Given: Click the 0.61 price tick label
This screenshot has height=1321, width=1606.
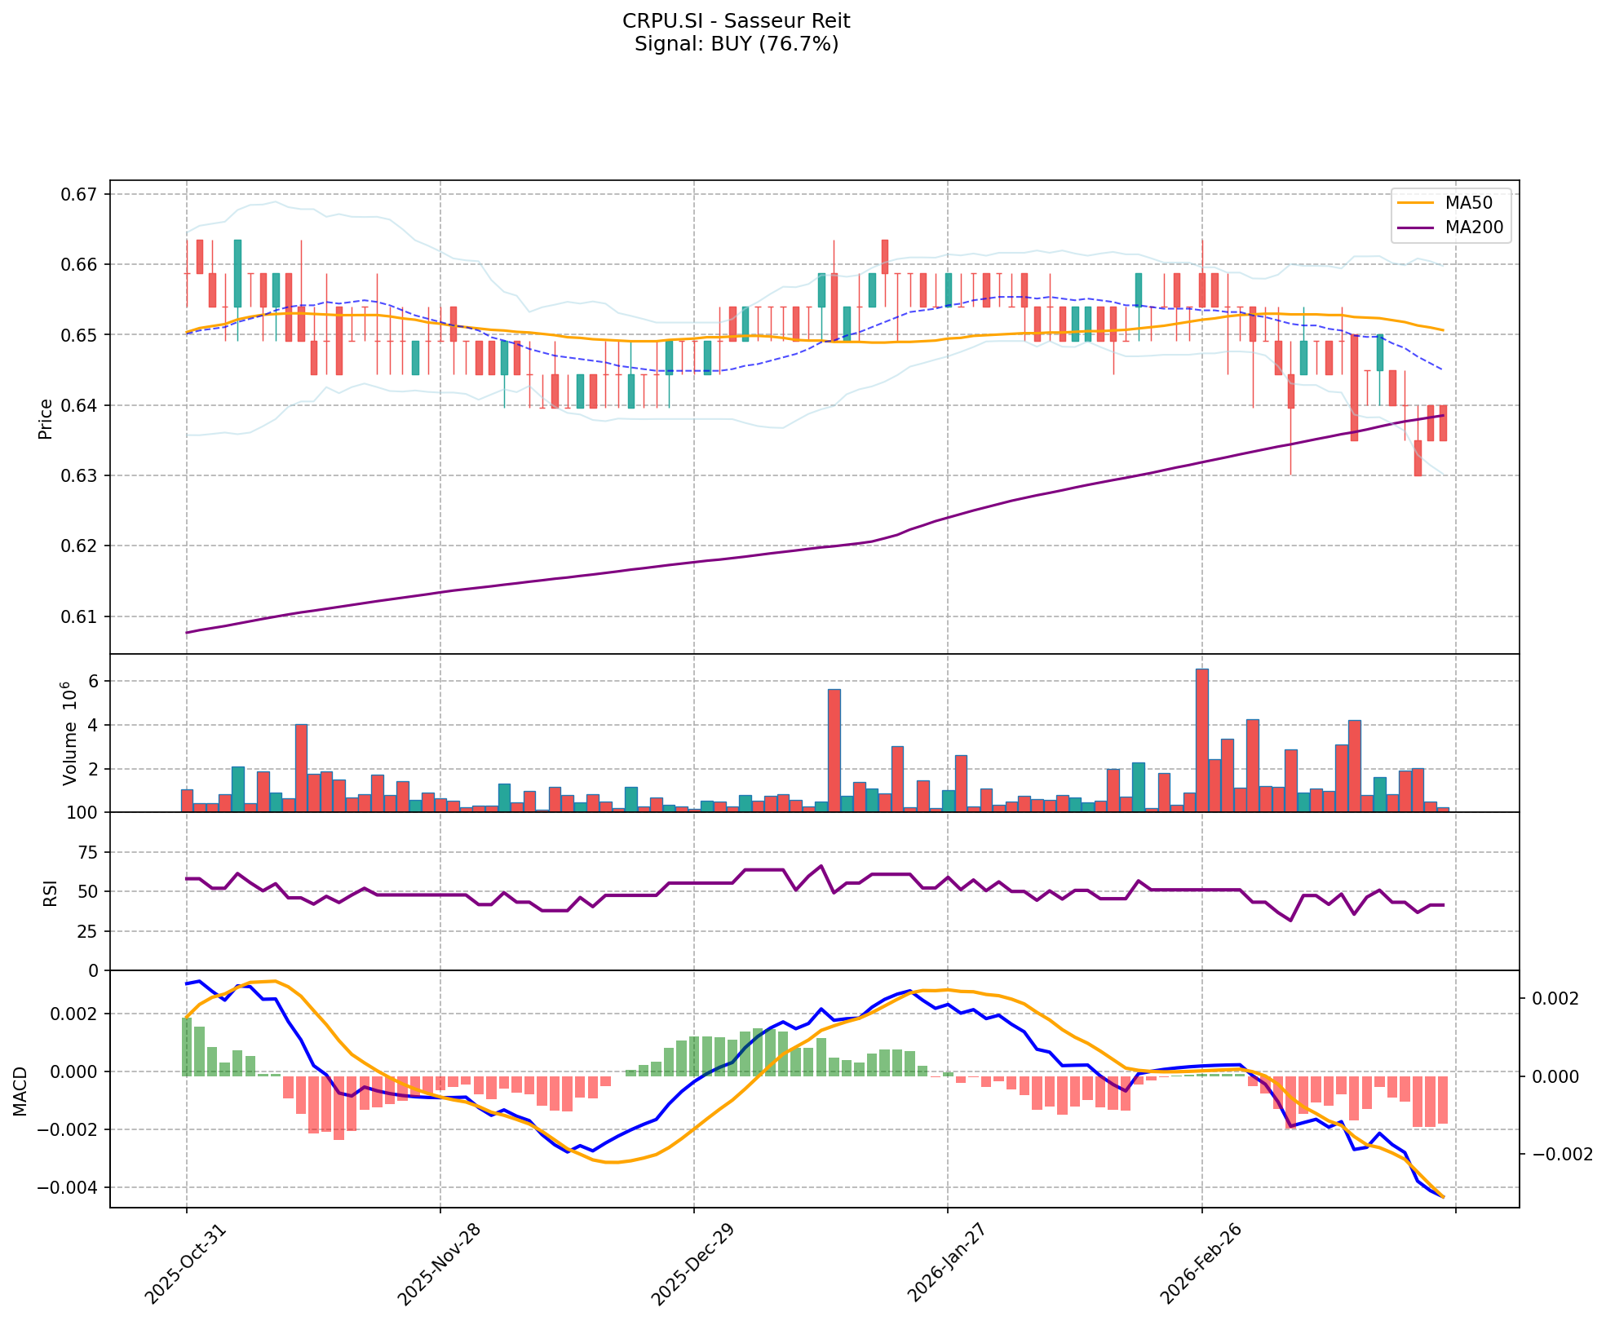Looking at the screenshot, I should (x=79, y=616).
